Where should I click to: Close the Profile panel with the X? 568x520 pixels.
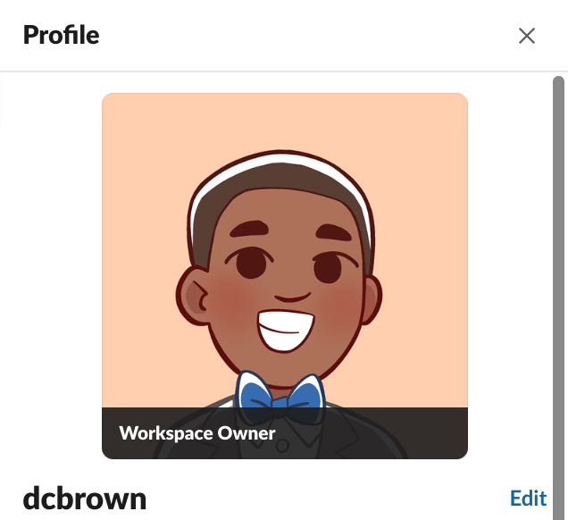[x=527, y=36]
